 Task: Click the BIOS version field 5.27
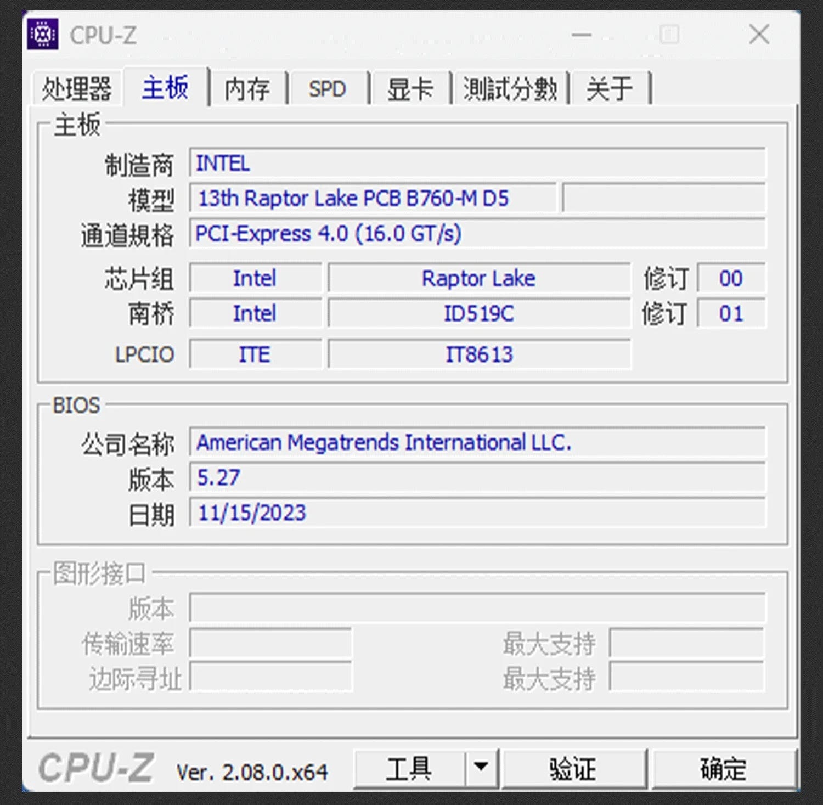(476, 477)
